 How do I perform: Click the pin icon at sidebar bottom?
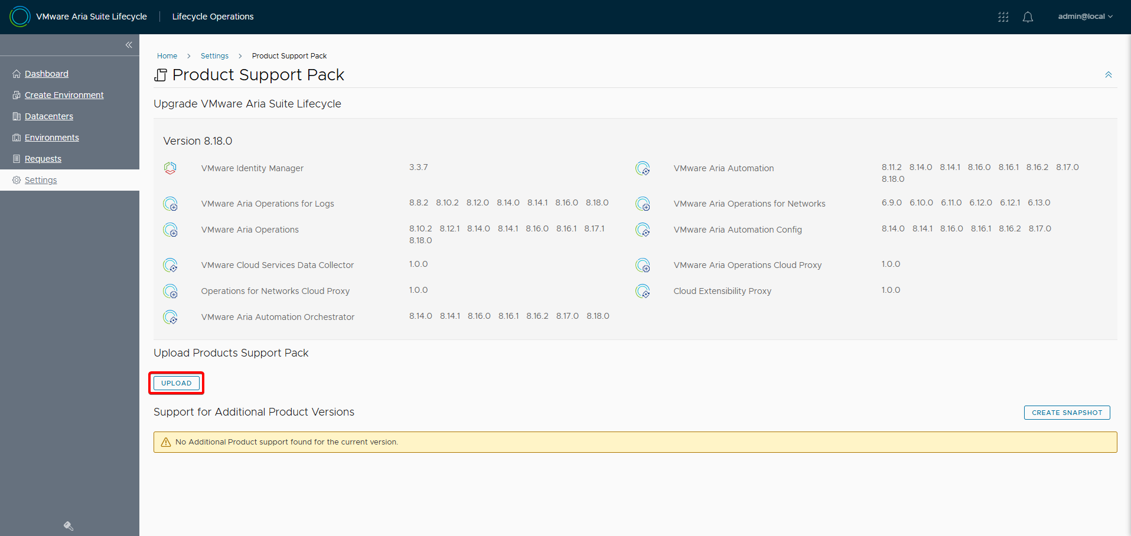69,526
